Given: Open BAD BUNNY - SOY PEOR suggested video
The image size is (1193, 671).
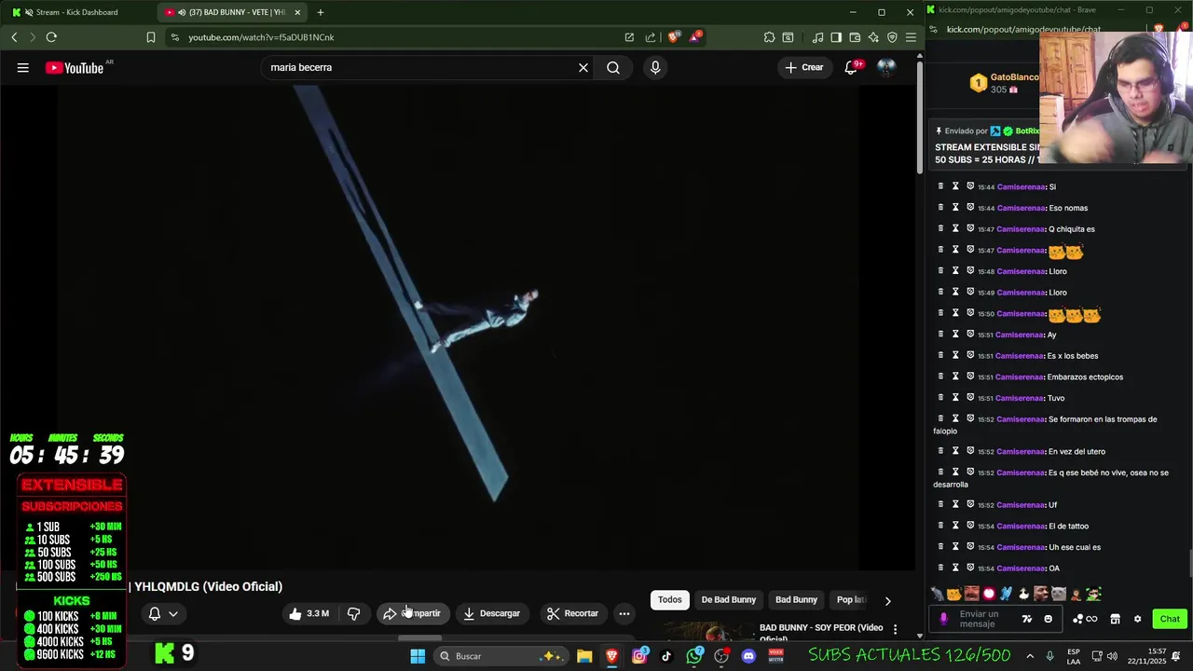Looking at the screenshot, I should 821,632.
